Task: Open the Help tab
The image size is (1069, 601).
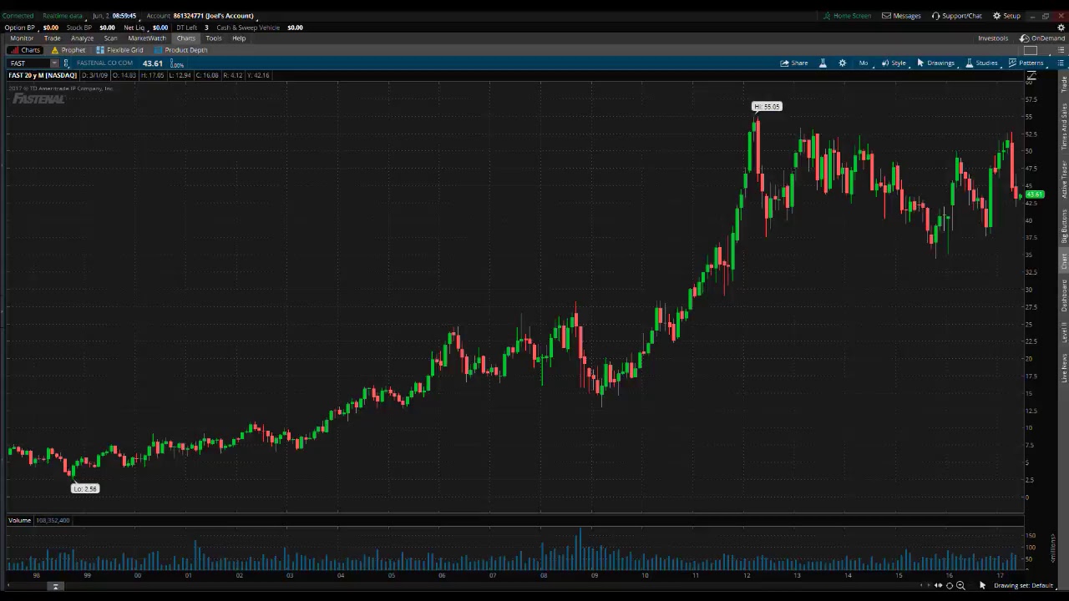Action: [239, 38]
